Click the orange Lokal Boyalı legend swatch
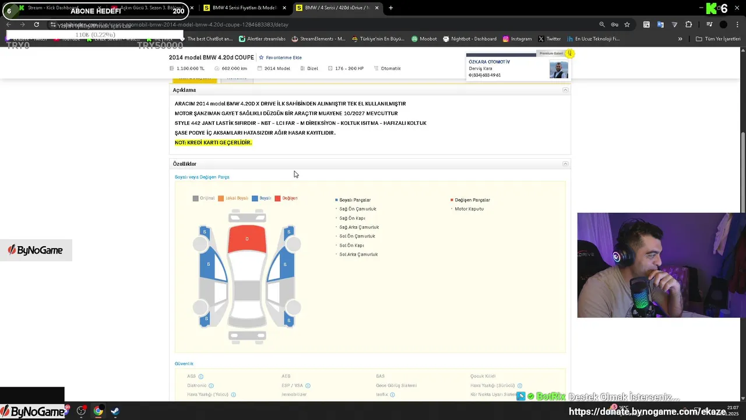The image size is (746, 420). pos(221,198)
